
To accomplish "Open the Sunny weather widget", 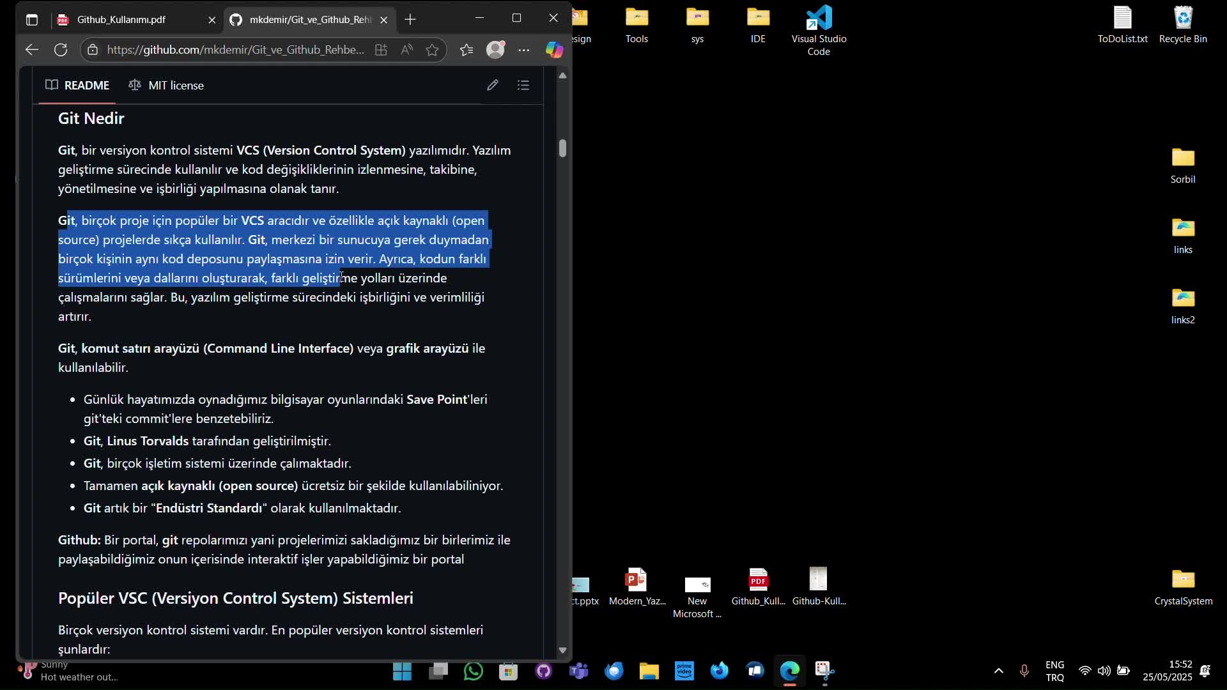I will point(69,671).
